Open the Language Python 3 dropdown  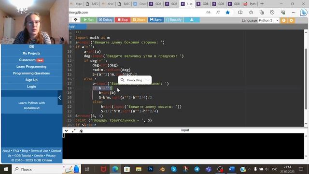(x=268, y=20)
